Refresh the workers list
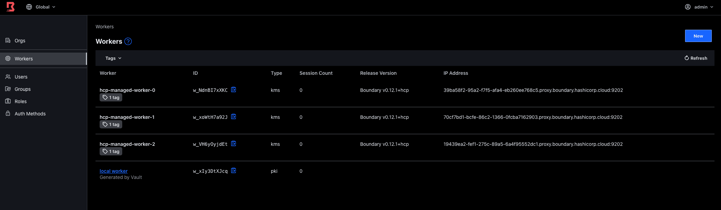The width and height of the screenshot is (721, 210). 695,58
